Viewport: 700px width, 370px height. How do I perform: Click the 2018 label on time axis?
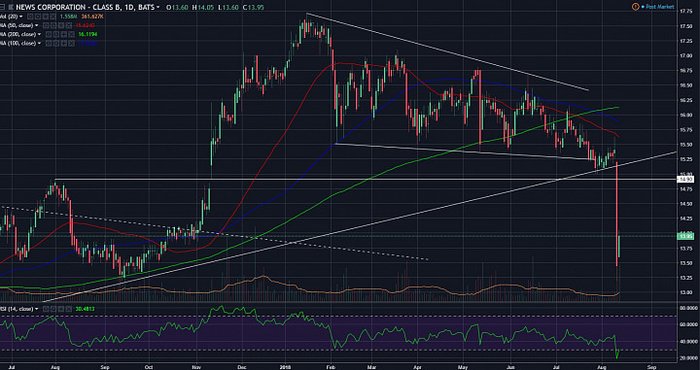pos(285,366)
